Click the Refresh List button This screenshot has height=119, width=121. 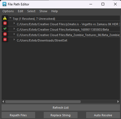click(61, 108)
